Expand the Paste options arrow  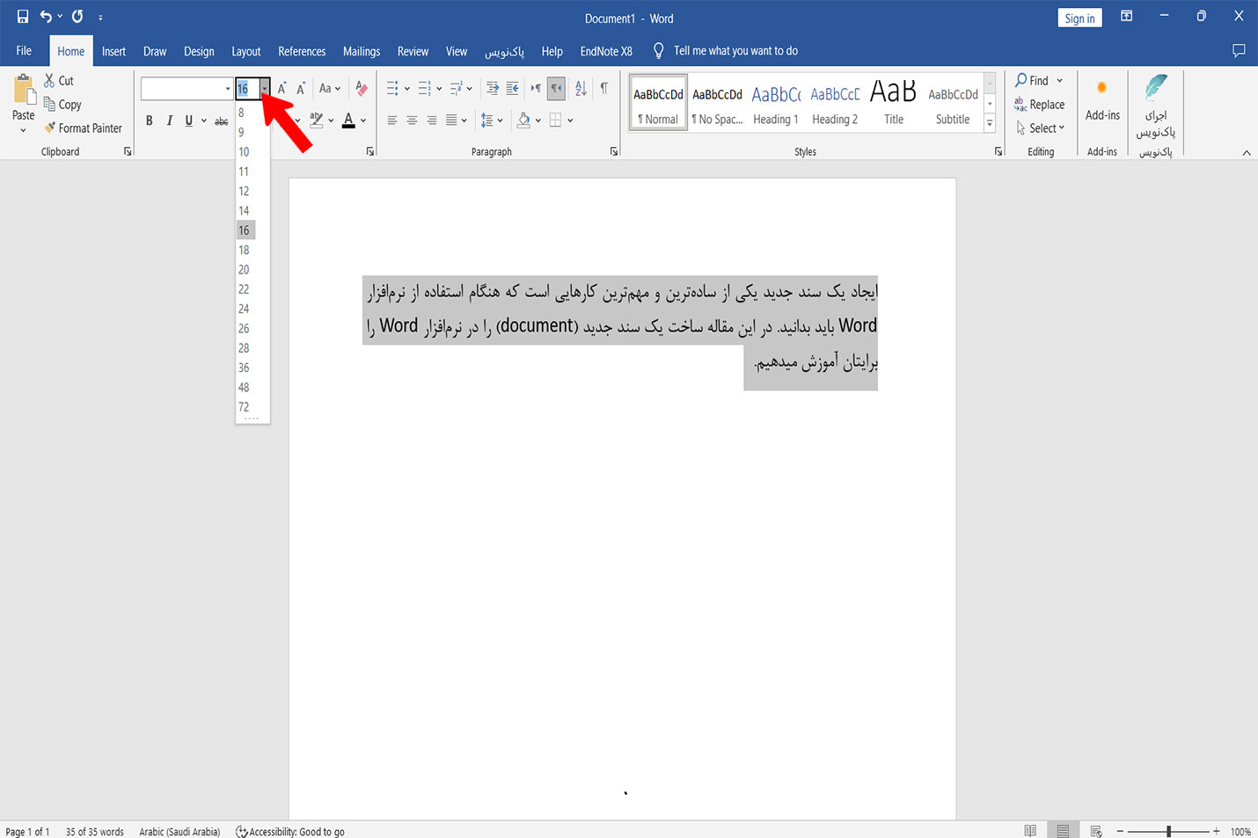point(23,130)
